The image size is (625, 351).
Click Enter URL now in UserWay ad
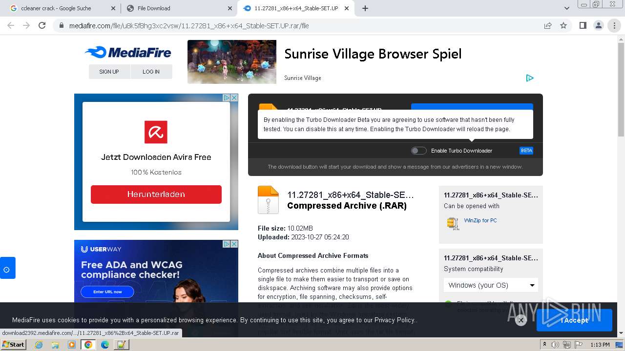[107, 292]
